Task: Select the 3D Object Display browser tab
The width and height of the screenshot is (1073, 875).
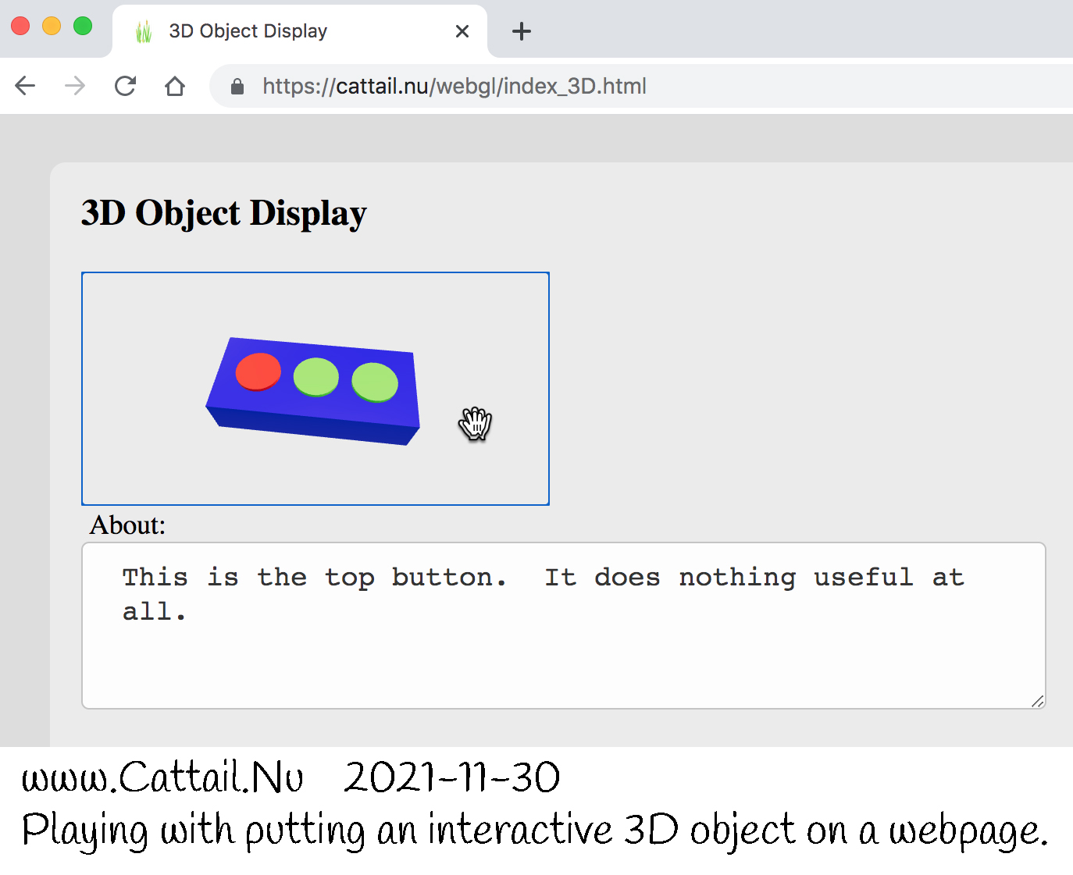Action: 300,31
